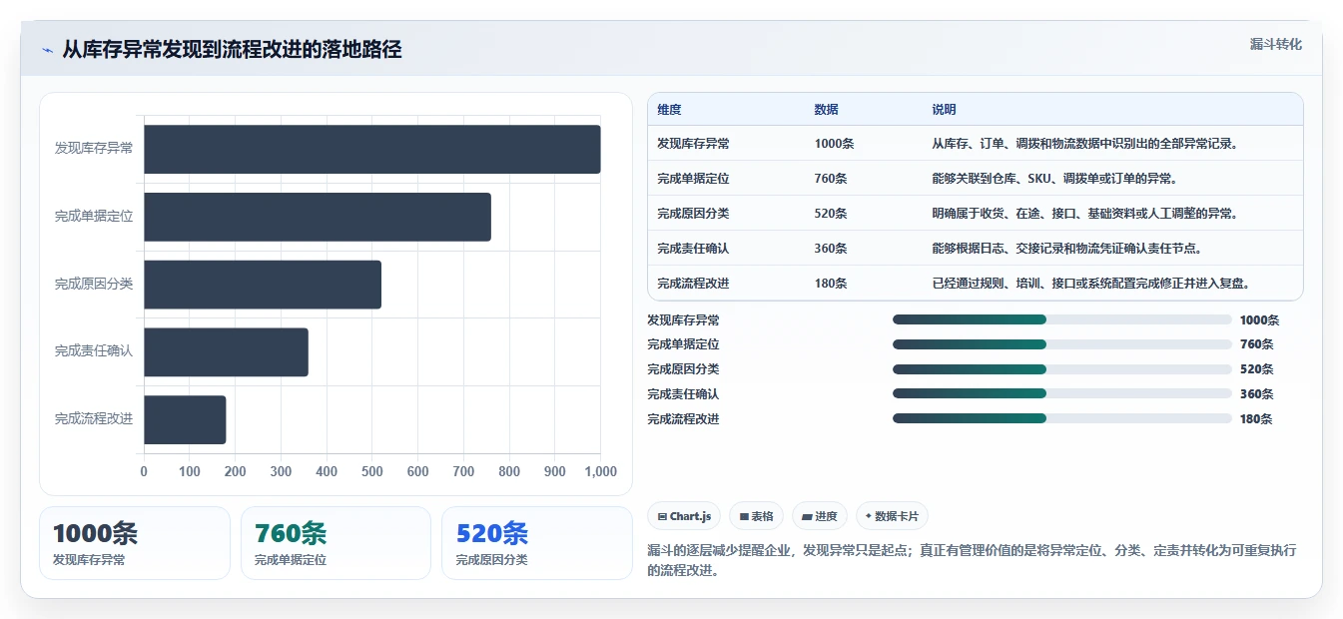The image size is (1343, 619).
Task: Click the 完成单据定位 chart axis label
Action: pos(94,217)
